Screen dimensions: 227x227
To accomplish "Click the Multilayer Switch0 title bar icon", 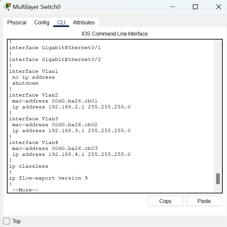I will coord(7,7).
